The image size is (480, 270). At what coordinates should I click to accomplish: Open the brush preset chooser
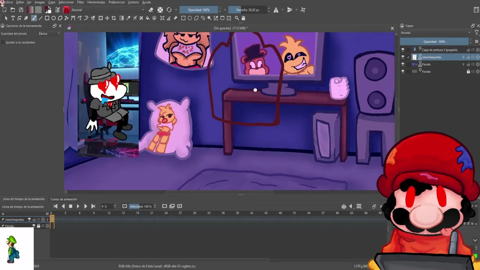coord(66,10)
